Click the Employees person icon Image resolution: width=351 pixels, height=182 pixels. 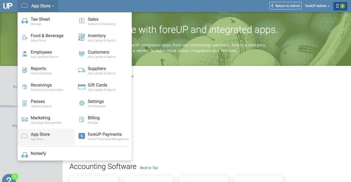tap(25, 54)
